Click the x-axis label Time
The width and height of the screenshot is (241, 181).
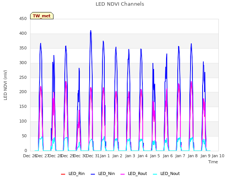pos(213,162)
